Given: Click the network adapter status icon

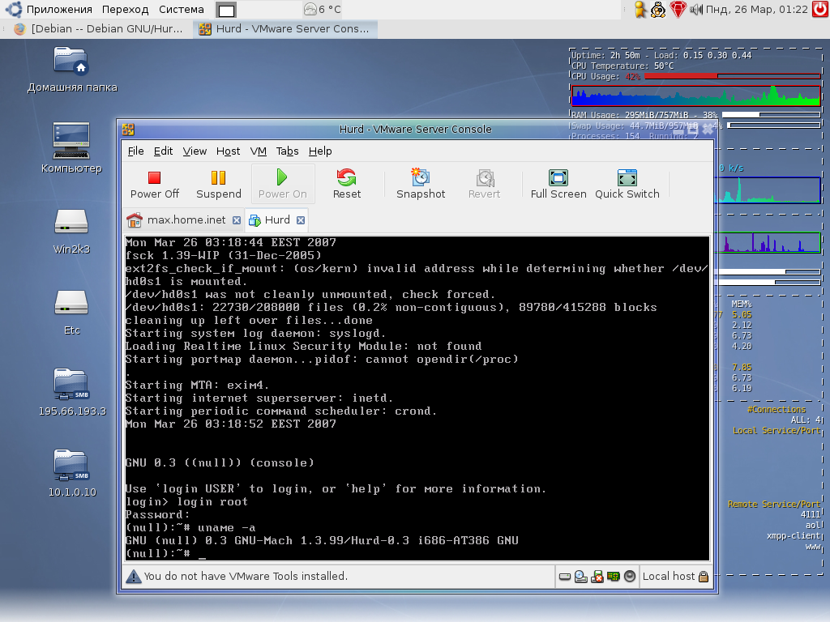Looking at the screenshot, I should coord(614,577).
